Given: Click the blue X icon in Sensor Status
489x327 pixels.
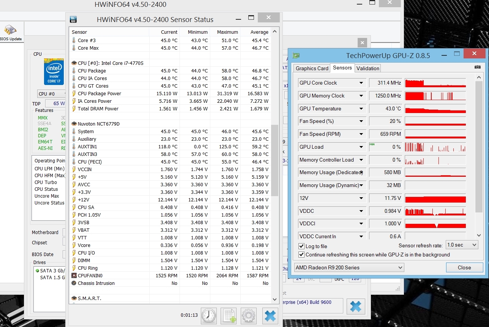Looking at the screenshot, I should [270, 315].
